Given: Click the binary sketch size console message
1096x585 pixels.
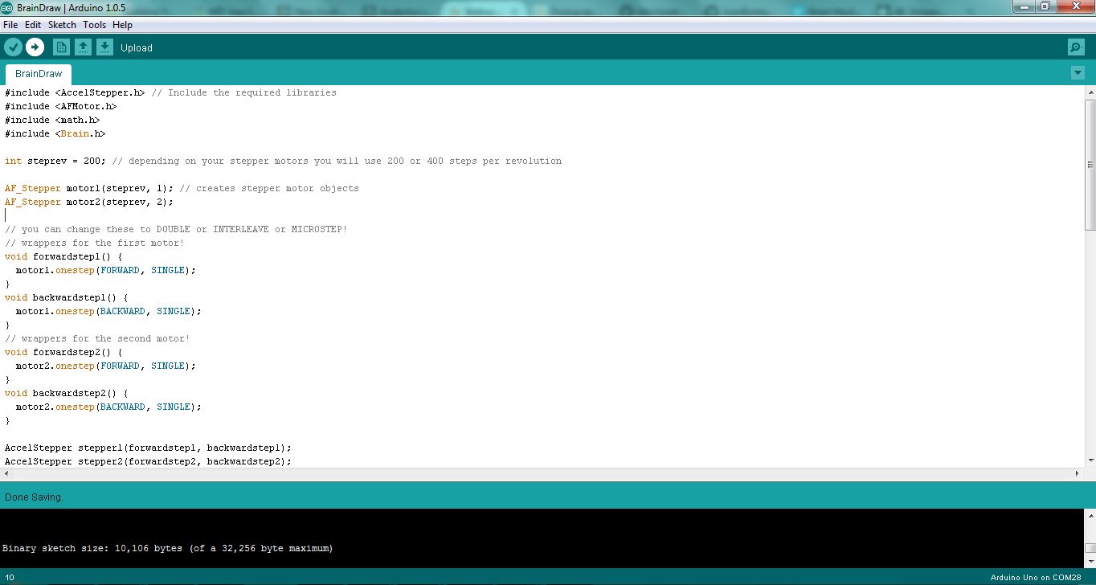Looking at the screenshot, I should [x=168, y=548].
